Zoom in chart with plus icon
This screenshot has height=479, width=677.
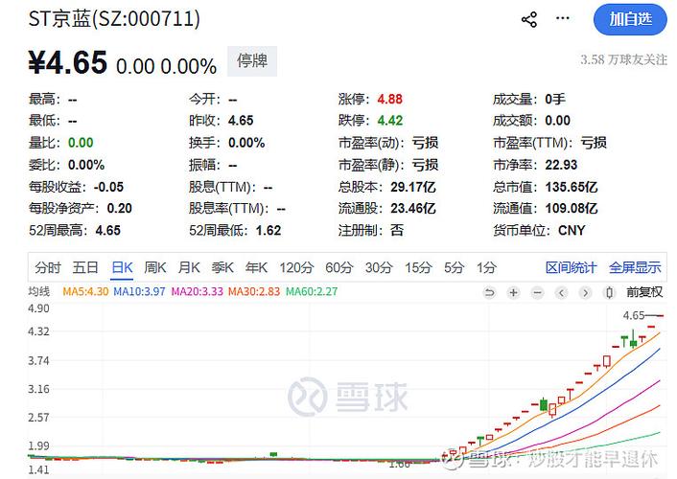click(x=513, y=293)
